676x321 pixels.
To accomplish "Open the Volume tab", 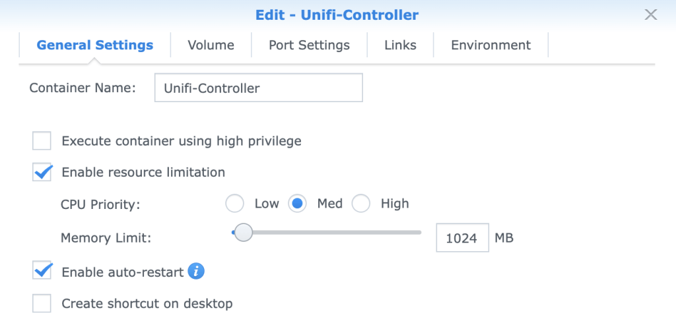I will pos(211,45).
